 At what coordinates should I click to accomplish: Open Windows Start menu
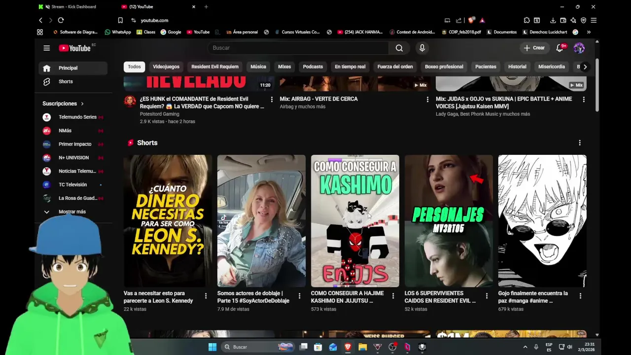[212, 347]
